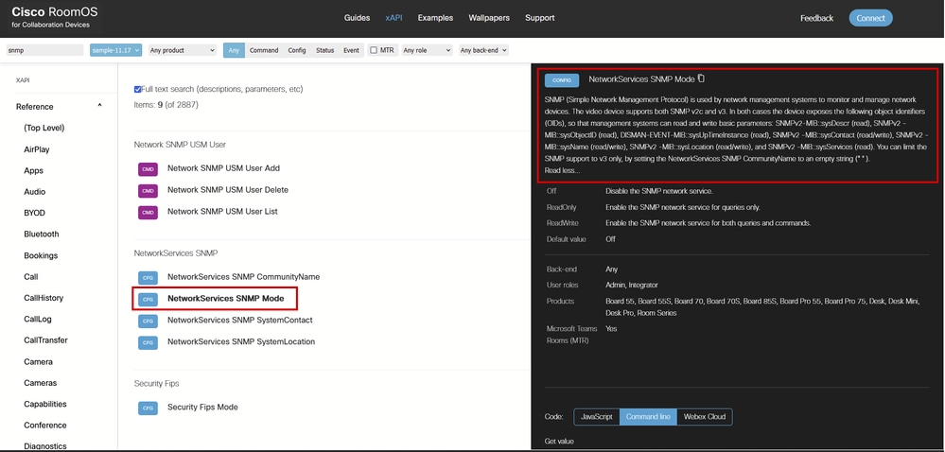The height and width of the screenshot is (452, 945).
Task: Select Bookings in sidebar
Action: (41, 255)
